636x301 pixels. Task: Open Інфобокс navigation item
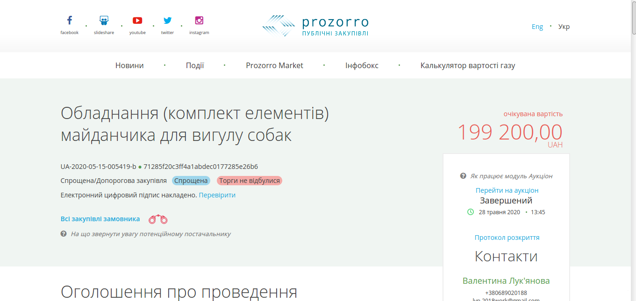pyautogui.click(x=362, y=65)
